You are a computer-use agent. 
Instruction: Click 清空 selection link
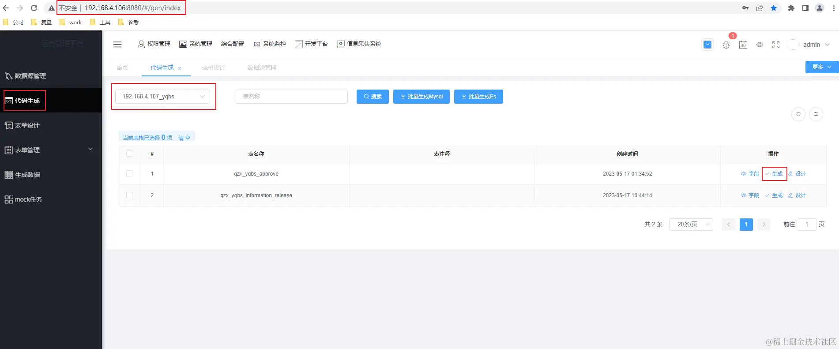tap(184, 138)
